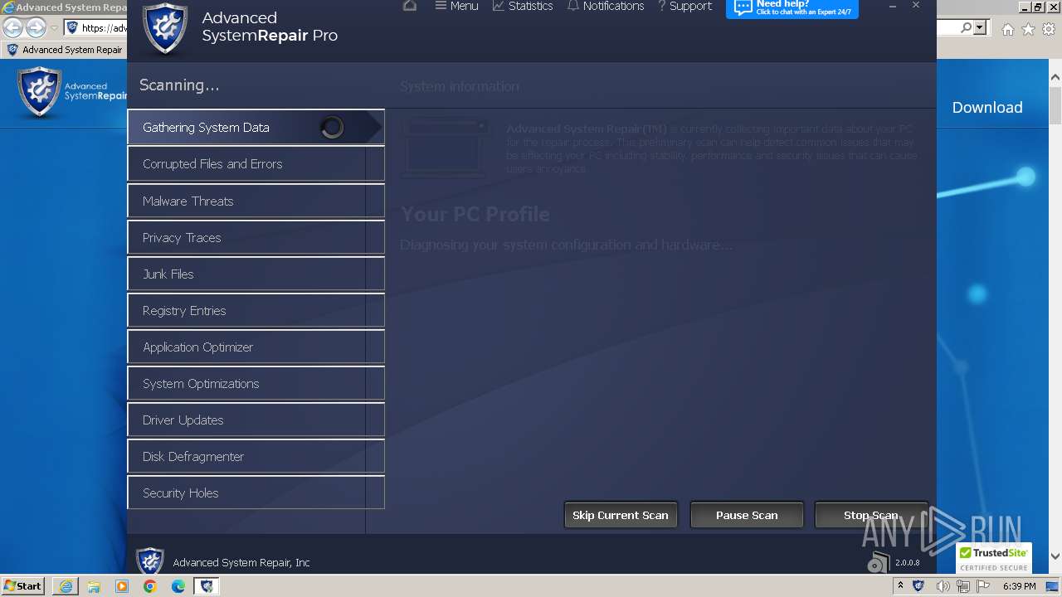Click the version disc icon near 2.0.0.8

pos(878,562)
